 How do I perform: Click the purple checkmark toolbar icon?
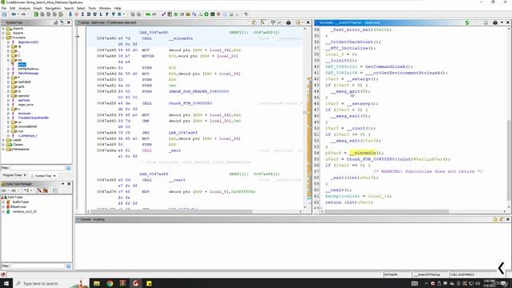[163, 14]
